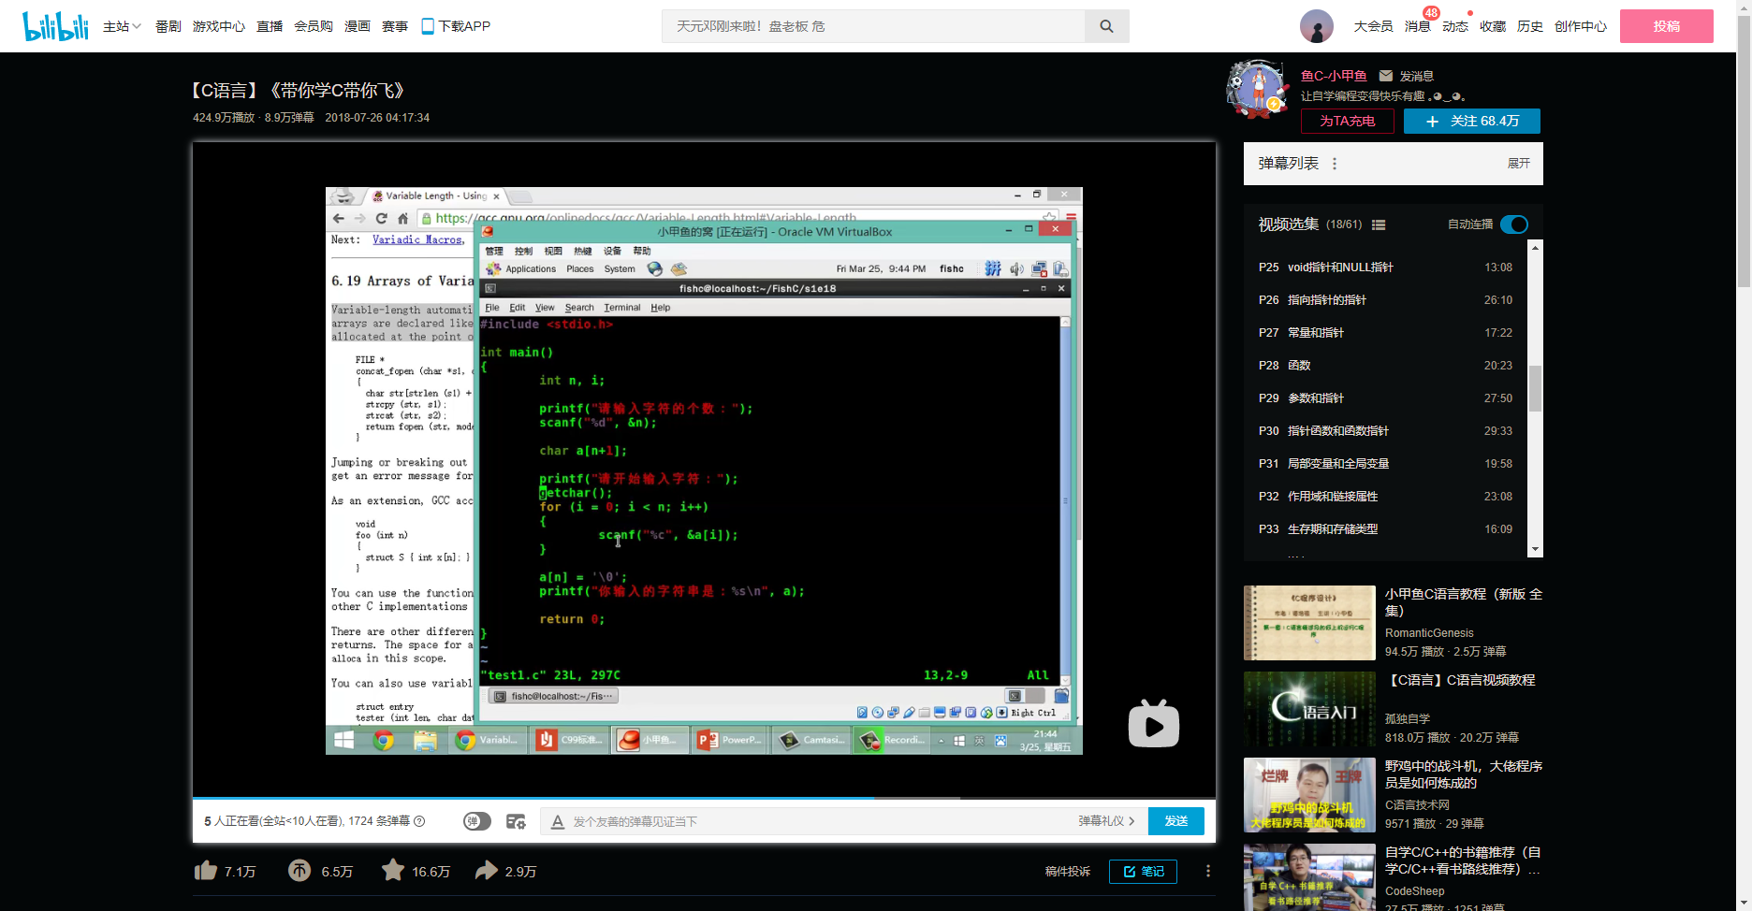Click the page search input field
This screenshot has height=911, width=1752.
873,26
